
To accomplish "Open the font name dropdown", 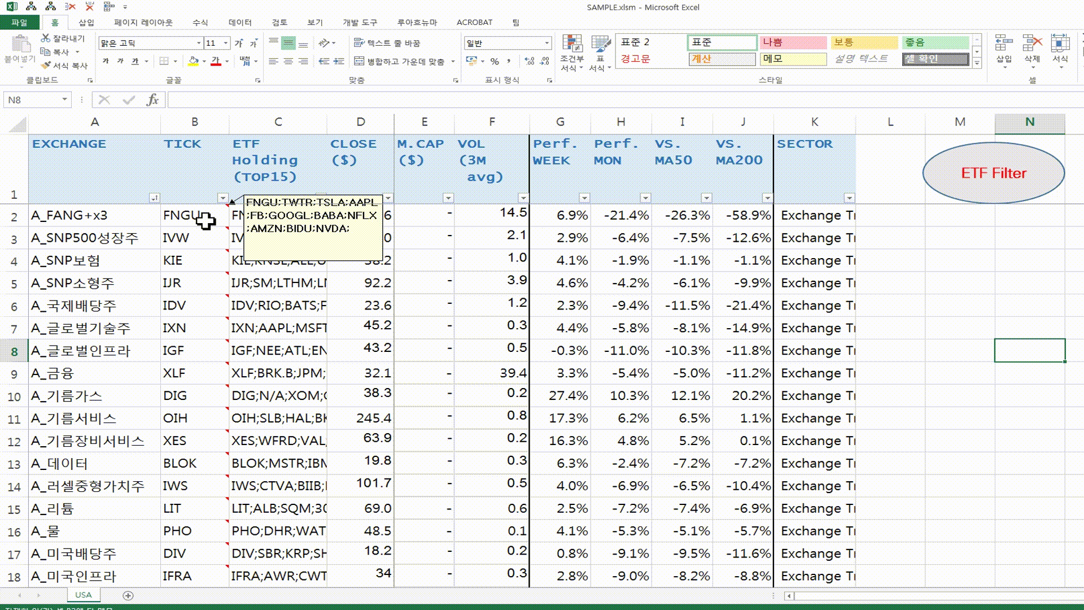I will [x=199, y=43].
